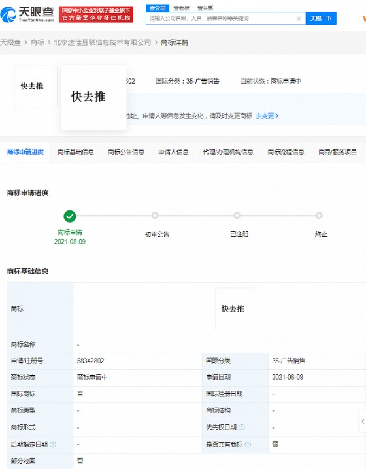Screen dimensions: 366x469
Task: Open 北京达佳互联信息技术有限公司 breadcrumb link
Action: pos(103,42)
